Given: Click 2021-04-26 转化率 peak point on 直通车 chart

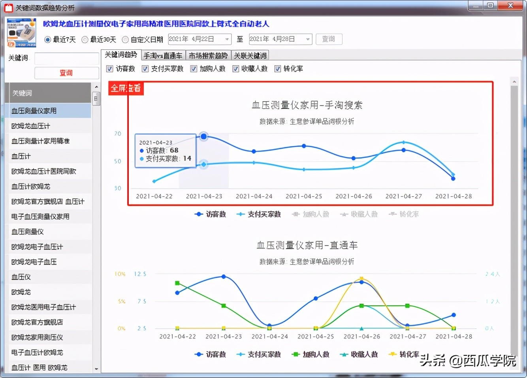Looking at the screenshot, I should 361,279.
